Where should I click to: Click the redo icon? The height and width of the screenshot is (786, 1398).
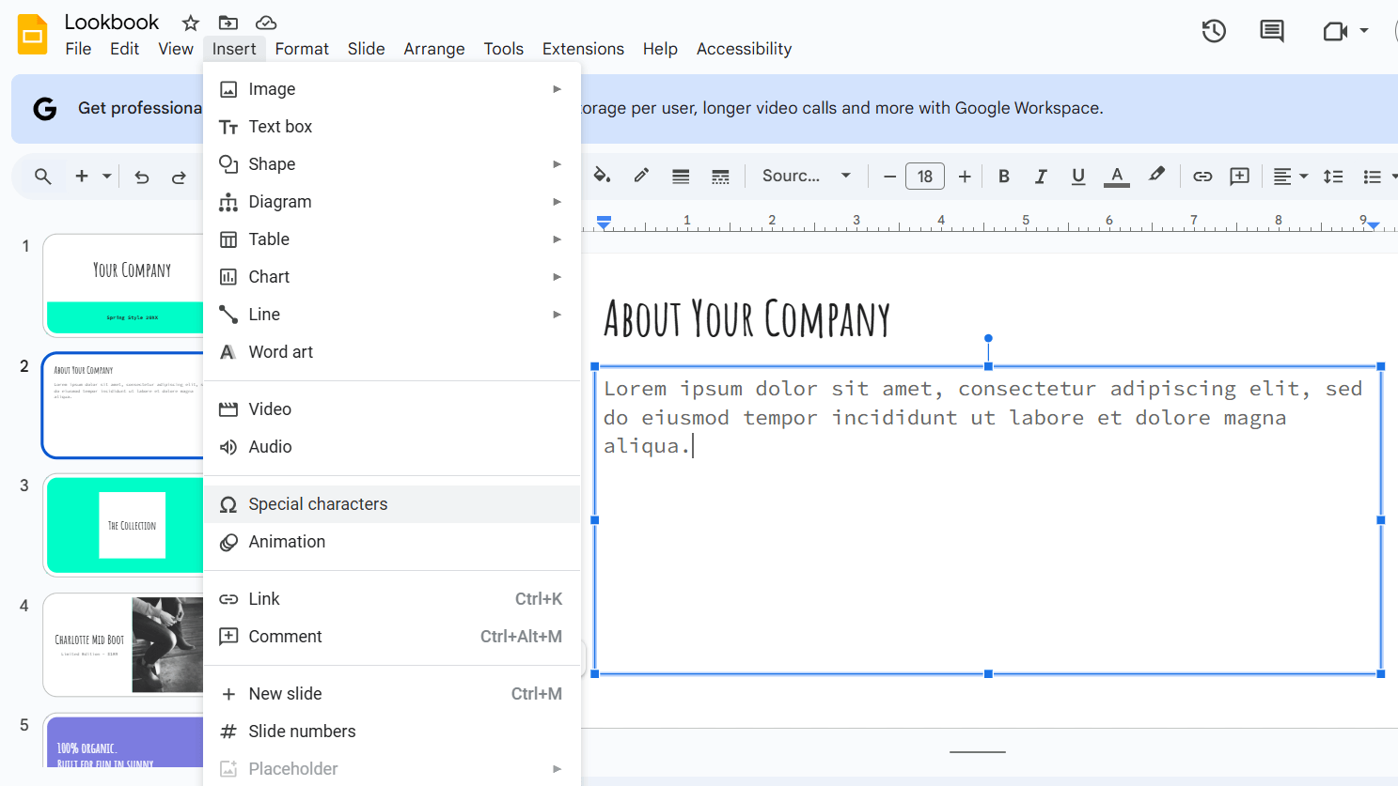pyautogui.click(x=181, y=176)
